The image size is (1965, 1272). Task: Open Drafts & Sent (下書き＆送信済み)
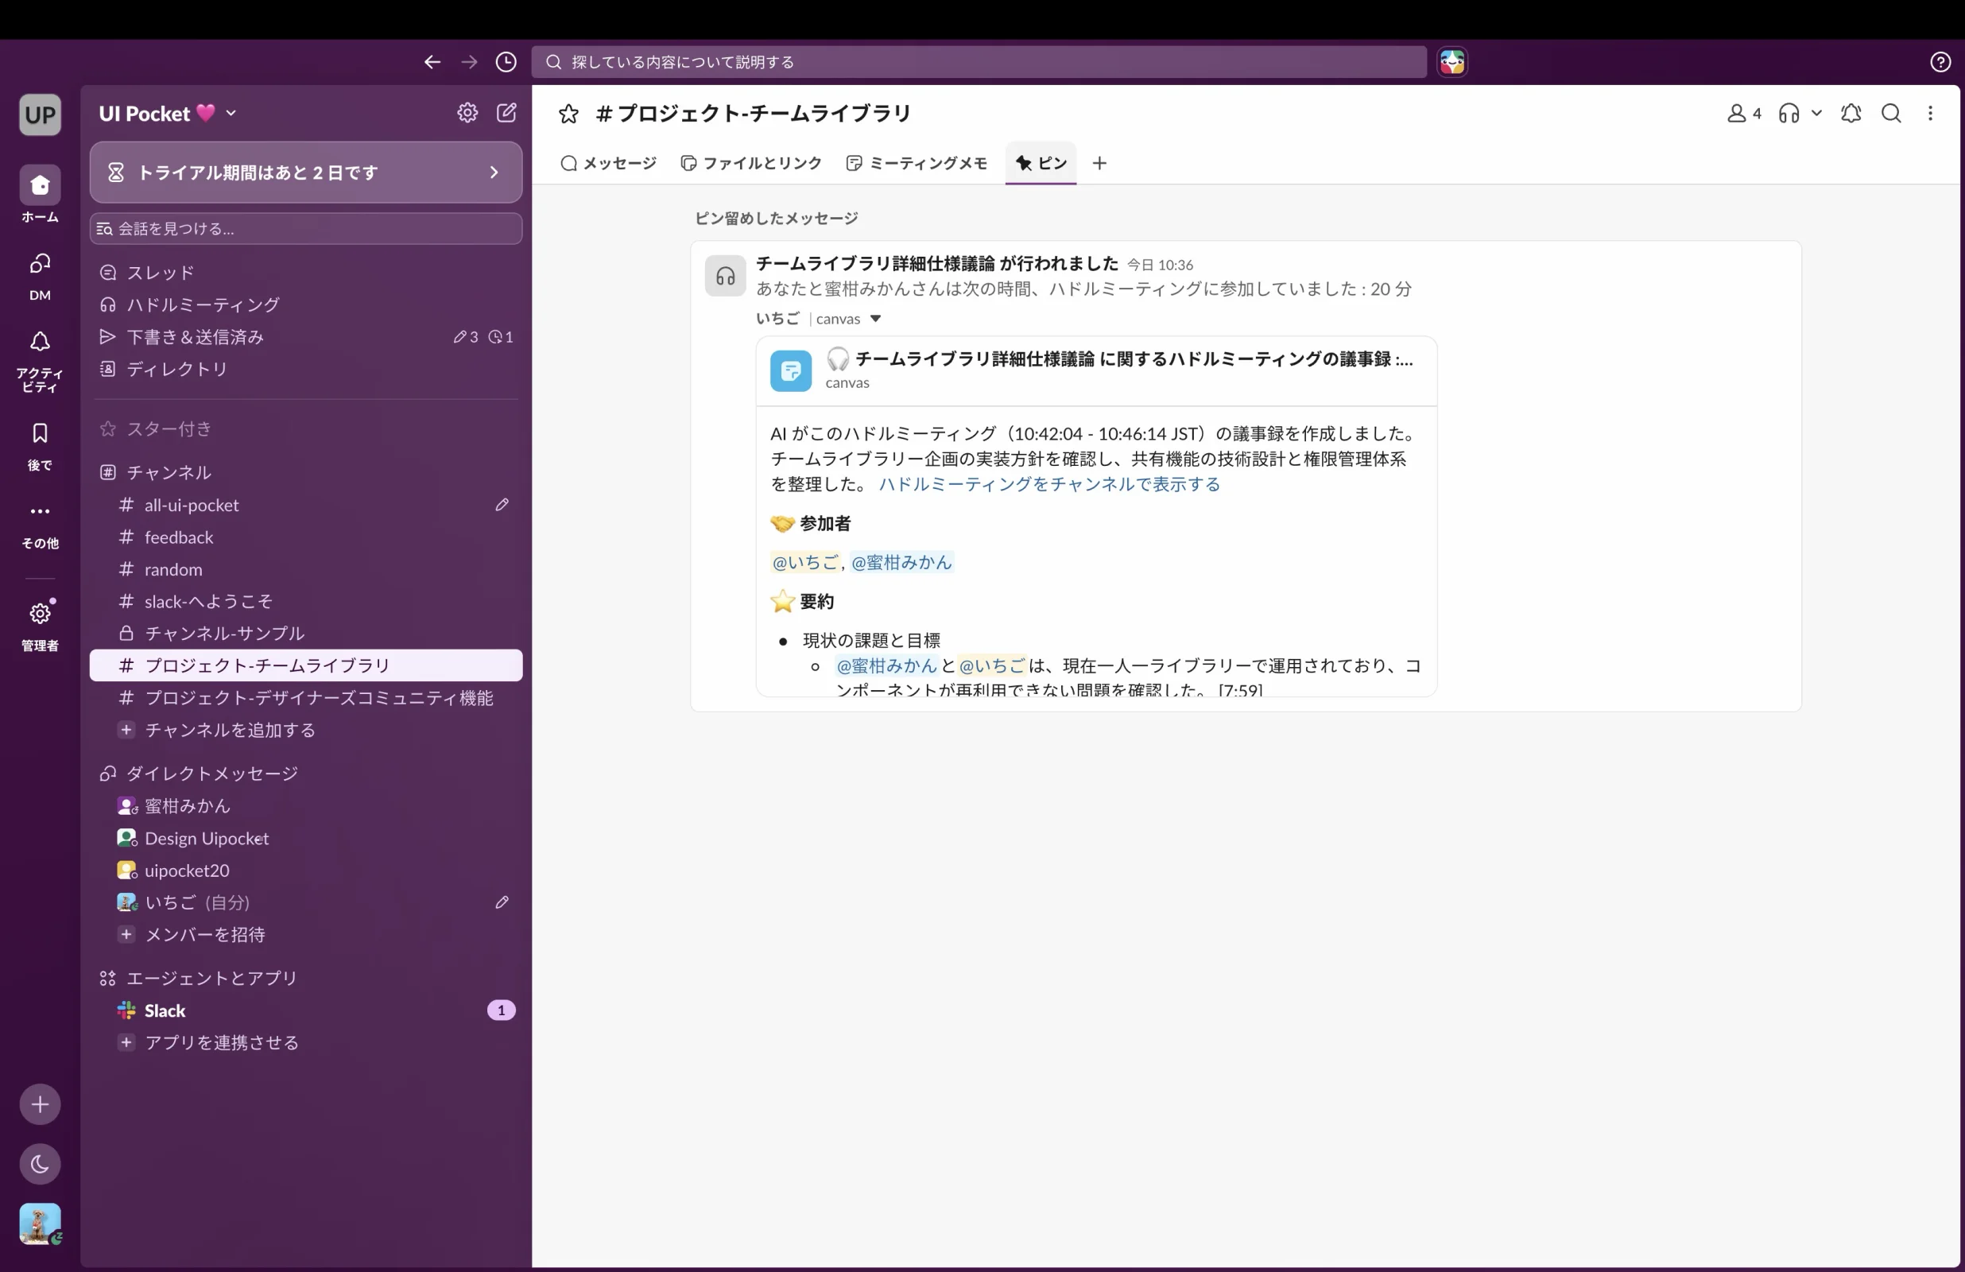click(x=305, y=337)
